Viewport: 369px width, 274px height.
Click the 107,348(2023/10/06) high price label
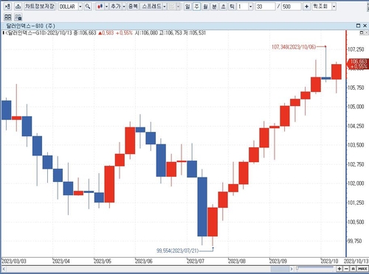click(294, 46)
